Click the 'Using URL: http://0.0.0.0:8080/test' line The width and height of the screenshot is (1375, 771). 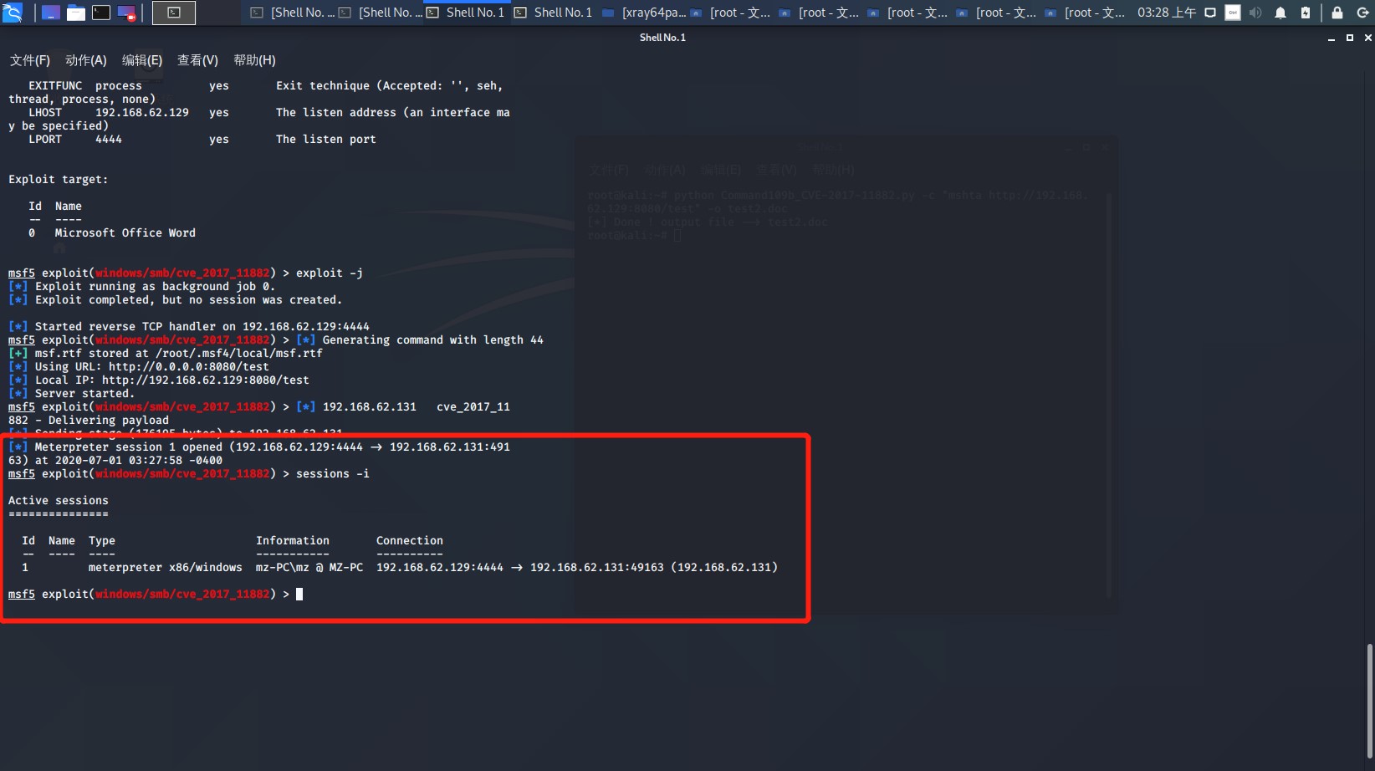[152, 366]
